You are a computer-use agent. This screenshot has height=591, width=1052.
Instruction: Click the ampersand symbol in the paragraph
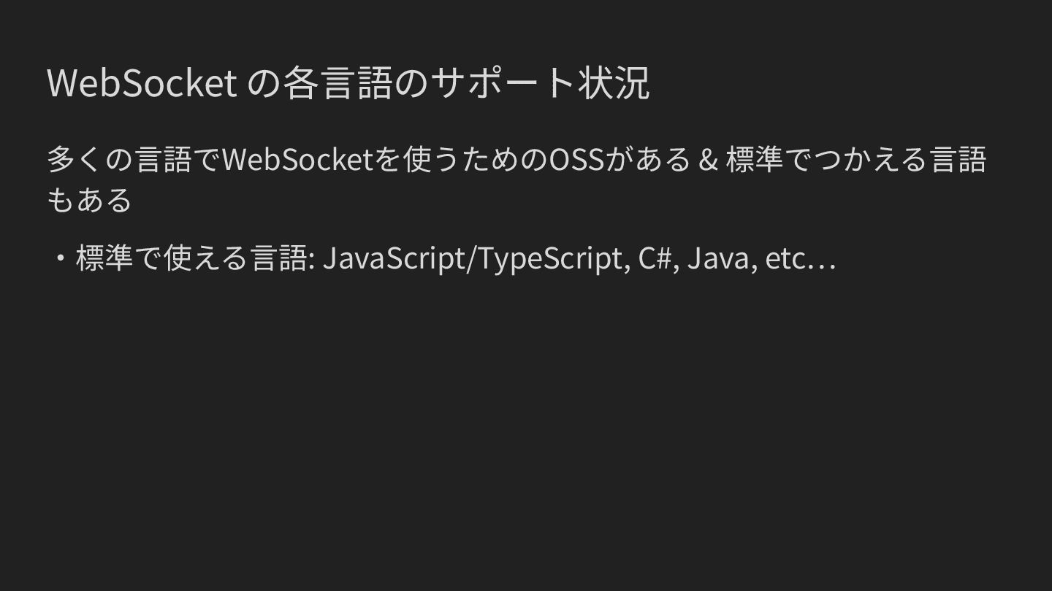tap(707, 160)
